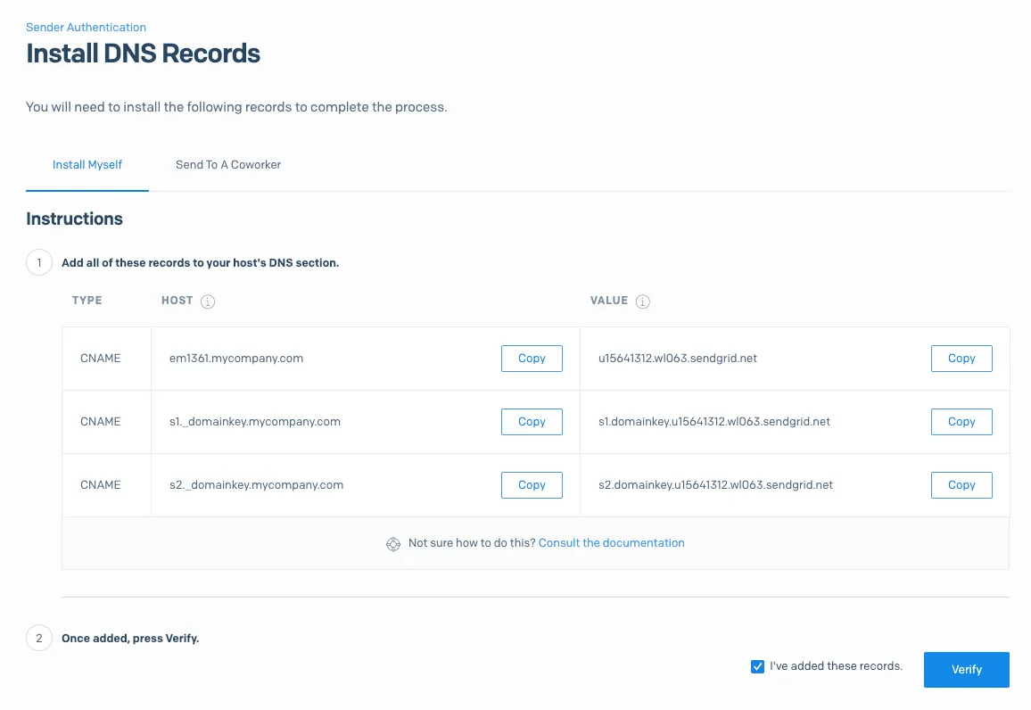Image resolution: width=1031 pixels, height=710 pixels.
Task: Switch to the Install Myself tab
Action: tap(87, 165)
